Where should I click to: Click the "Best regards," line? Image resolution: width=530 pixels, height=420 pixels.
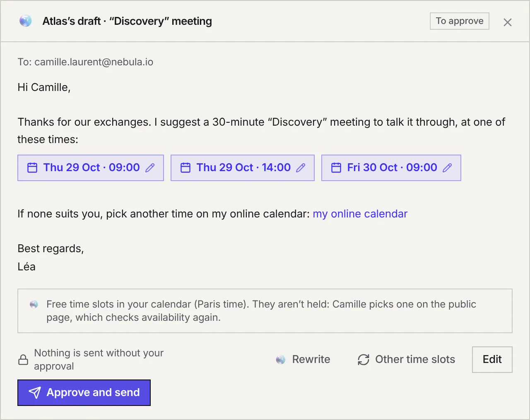tap(51, 248)
